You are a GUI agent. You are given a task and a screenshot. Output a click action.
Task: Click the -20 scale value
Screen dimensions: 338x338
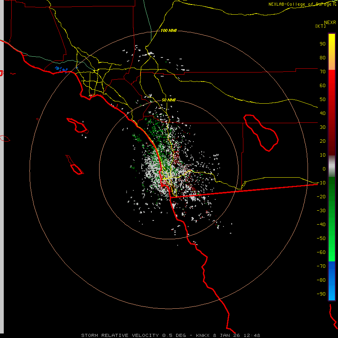coord(321,196)
